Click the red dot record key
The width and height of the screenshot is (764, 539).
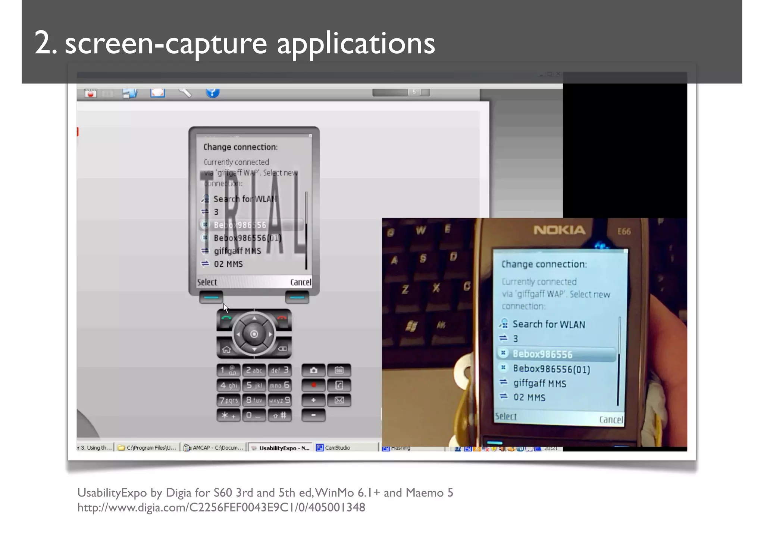click(x=313, y=385)
